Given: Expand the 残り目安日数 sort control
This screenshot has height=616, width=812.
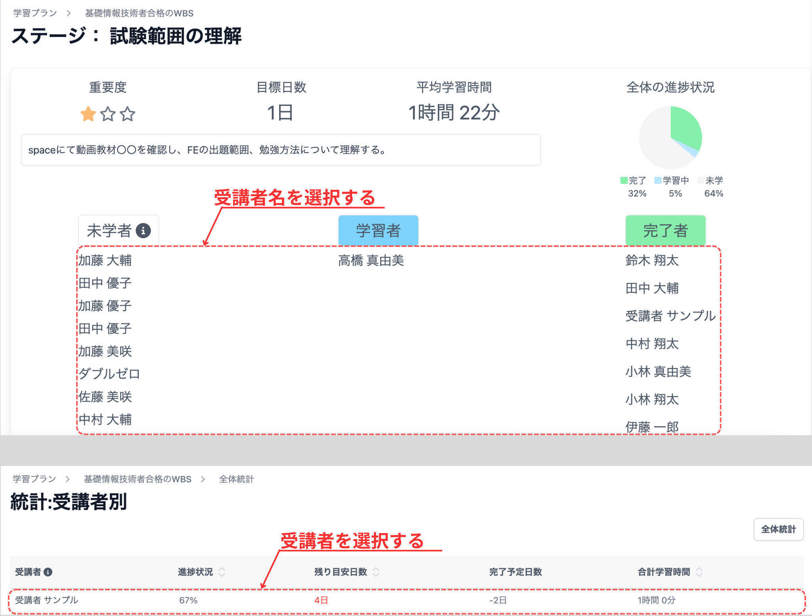Looking at the screenshot, I should [x=375, y=572].
